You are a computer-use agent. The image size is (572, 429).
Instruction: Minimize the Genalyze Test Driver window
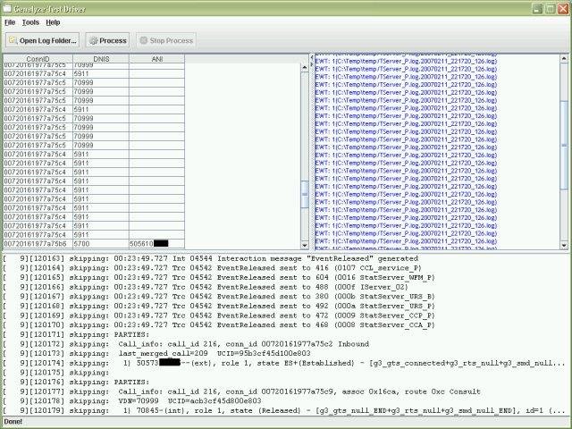537,8
